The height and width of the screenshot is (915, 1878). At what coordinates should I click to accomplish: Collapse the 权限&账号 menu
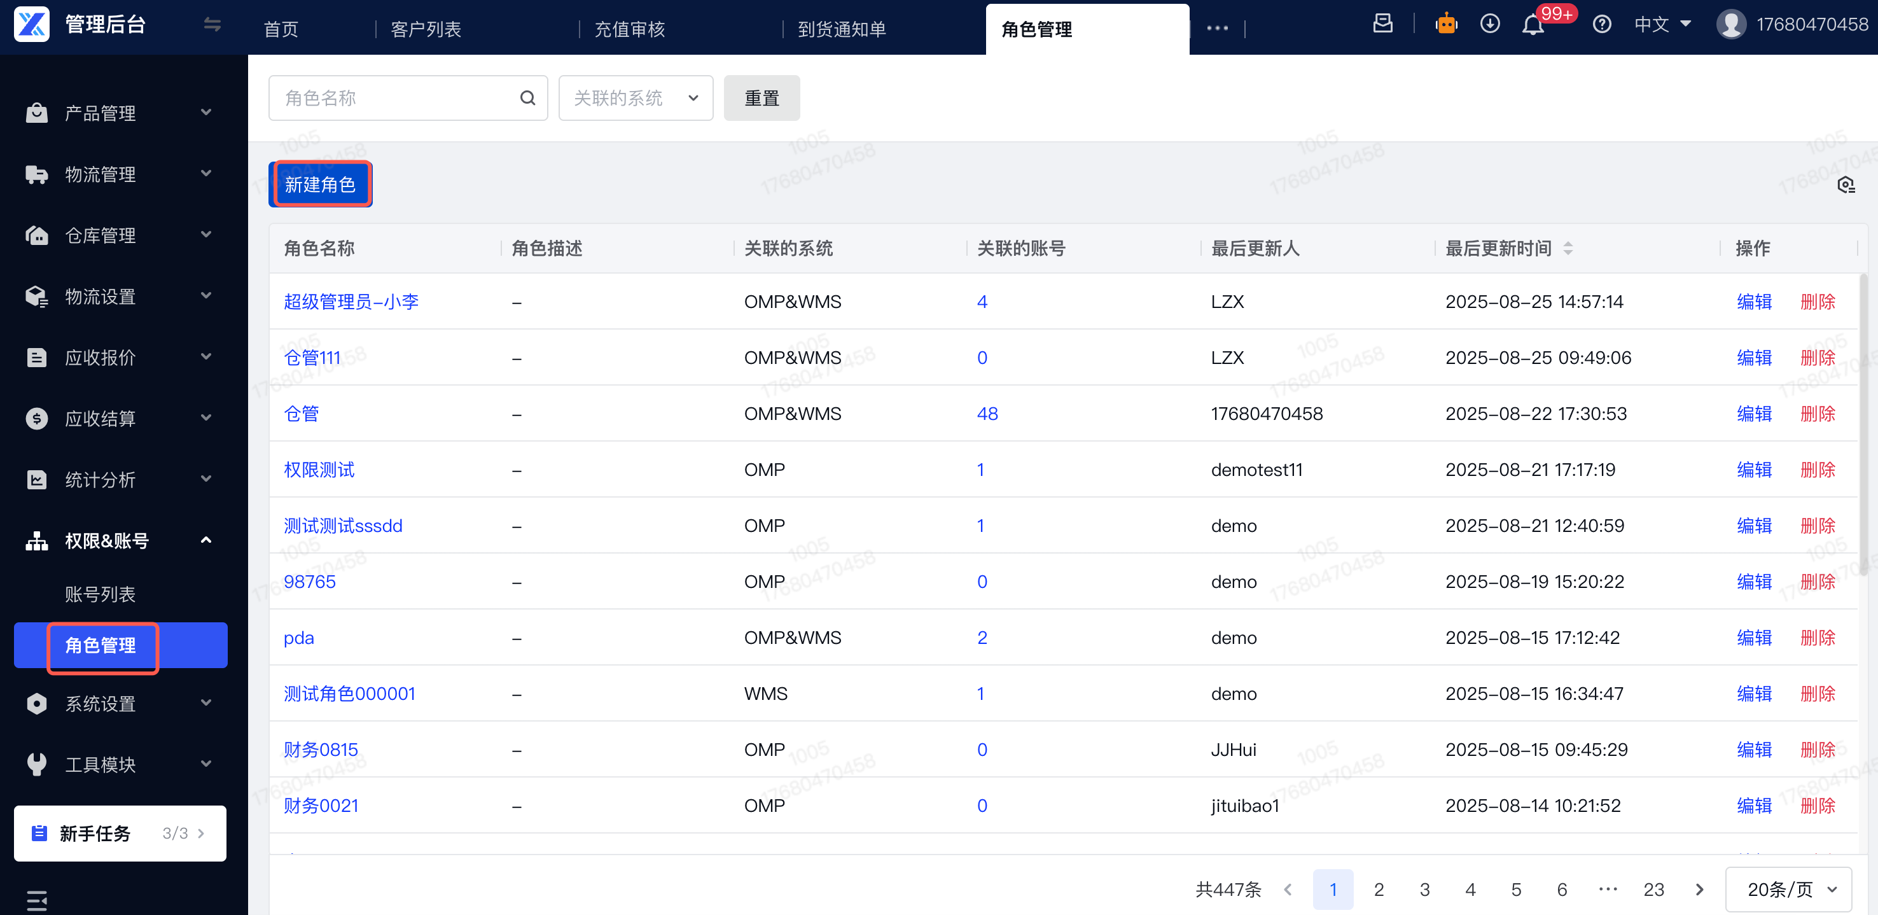pos(206,540)
